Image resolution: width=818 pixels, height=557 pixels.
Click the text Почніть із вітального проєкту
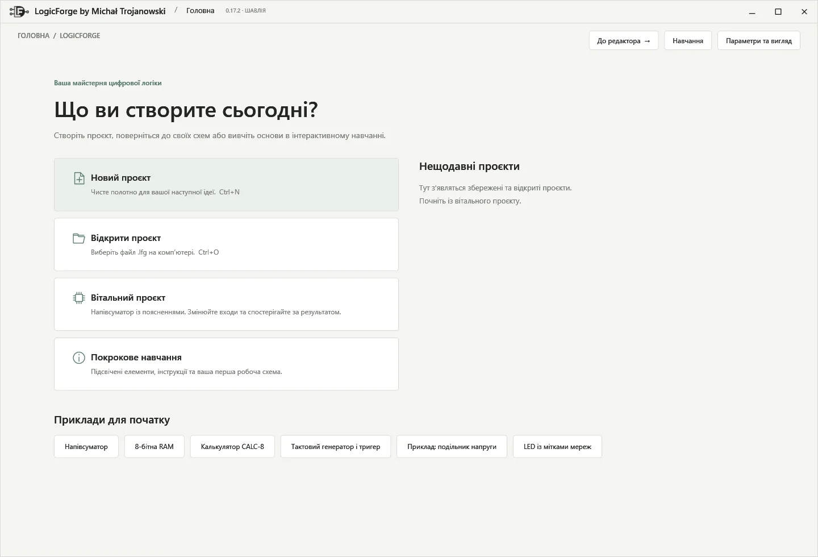(x=470, y=201)
